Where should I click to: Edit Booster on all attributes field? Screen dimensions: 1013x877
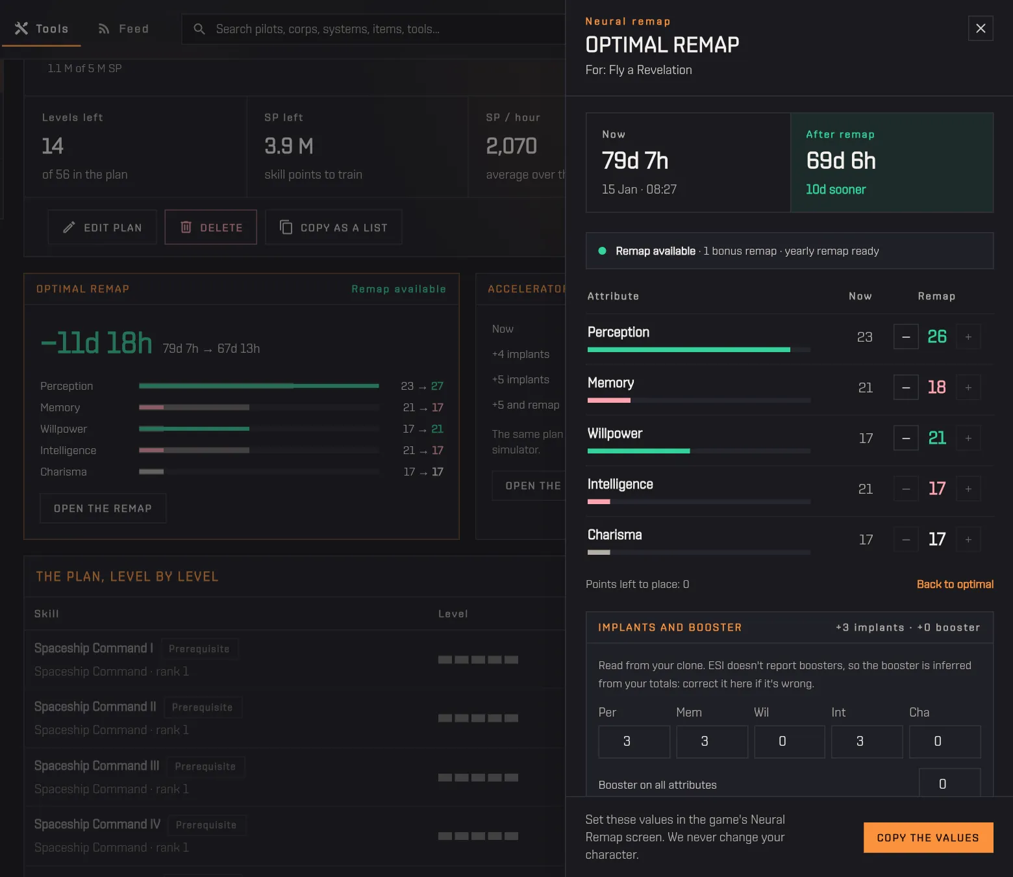pyautogui.click(x=950, y=783)
